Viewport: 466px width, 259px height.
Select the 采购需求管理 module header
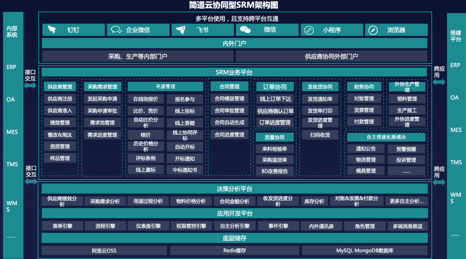click(x=102, y=87)
